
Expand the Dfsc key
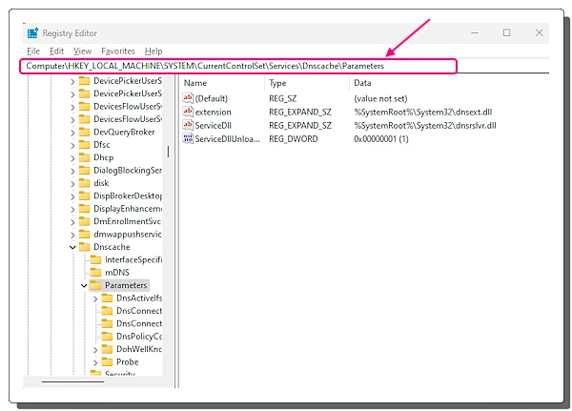point(72,145)
